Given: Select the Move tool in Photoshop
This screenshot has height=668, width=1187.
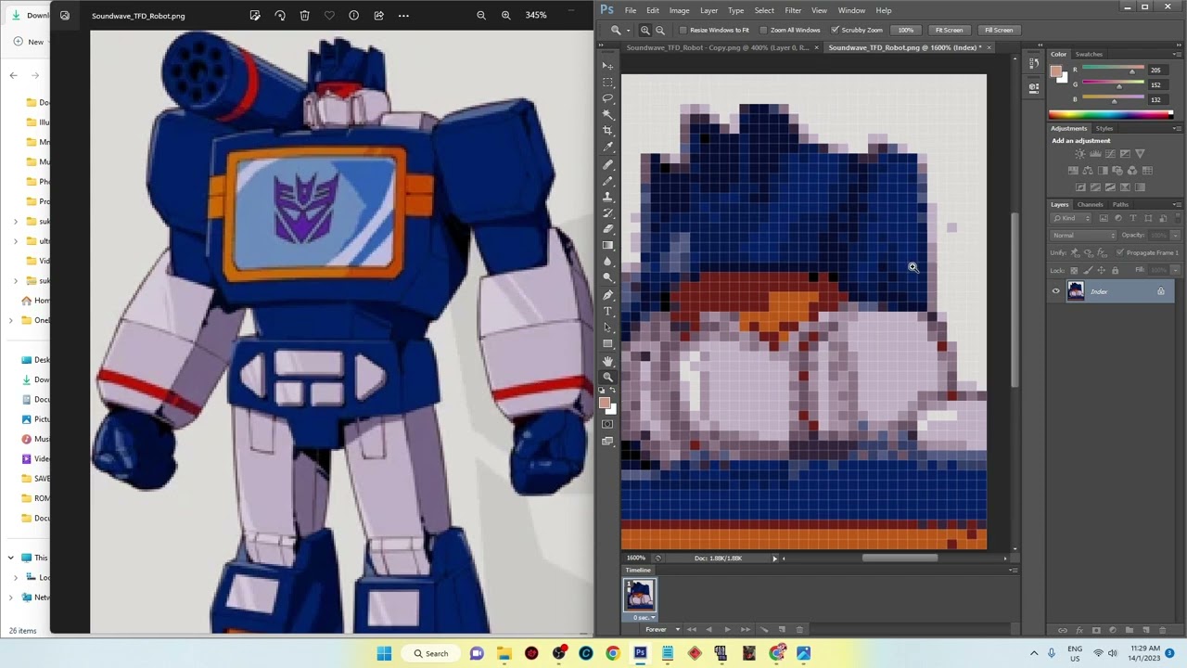Looking at the screenshot, I should [607, 65].
